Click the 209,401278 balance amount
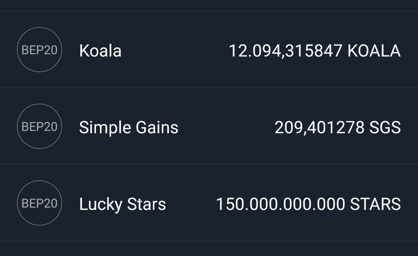418x256 pixels. coord(319,127)
